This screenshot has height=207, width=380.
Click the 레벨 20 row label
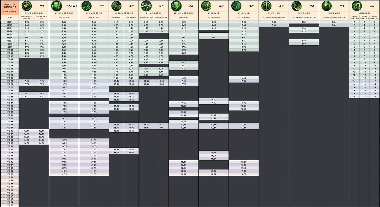pos(10,81)
